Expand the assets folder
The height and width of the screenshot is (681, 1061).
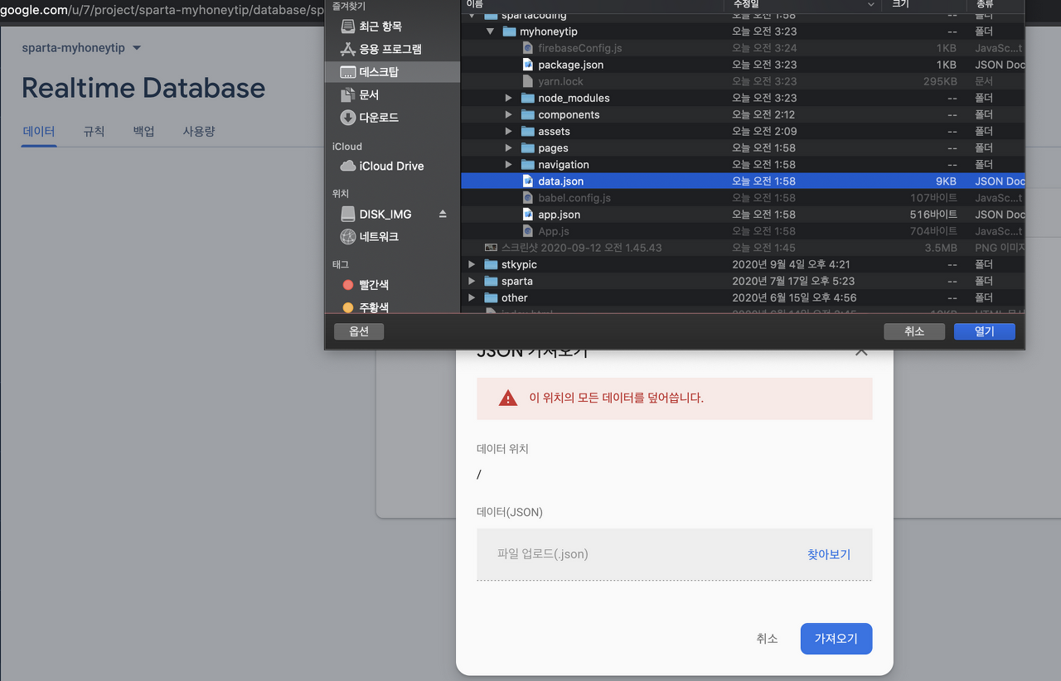[509, 131]
